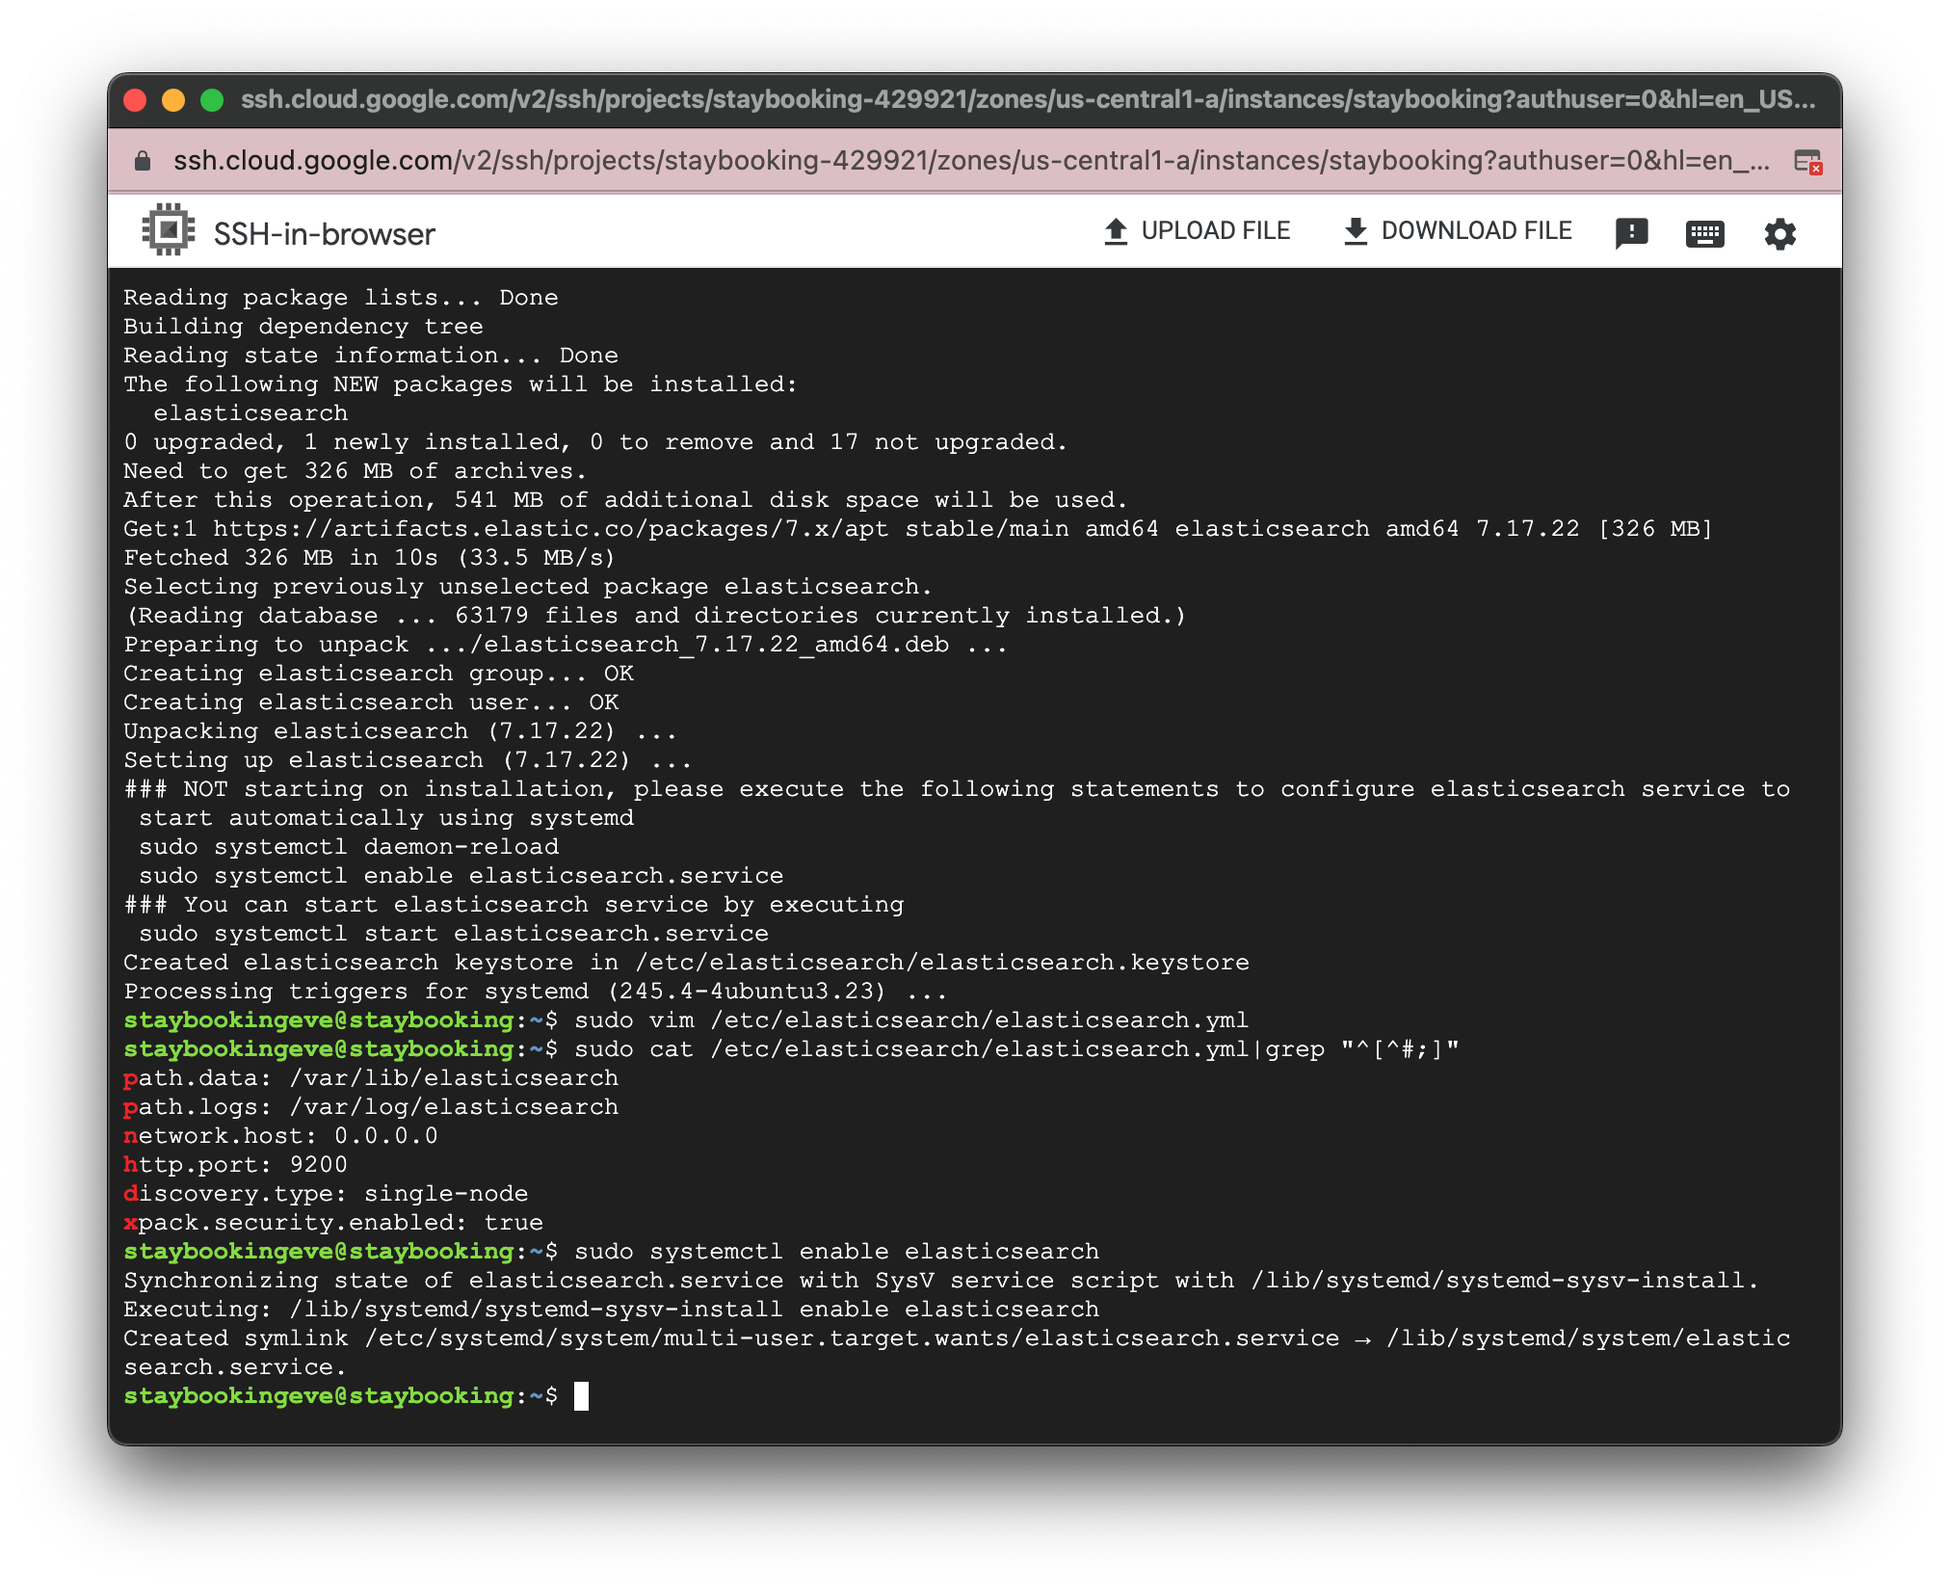Click the xpack.security.enabled output line
This screenshot has height=1588, width=1950.
tap(332, 1222)
